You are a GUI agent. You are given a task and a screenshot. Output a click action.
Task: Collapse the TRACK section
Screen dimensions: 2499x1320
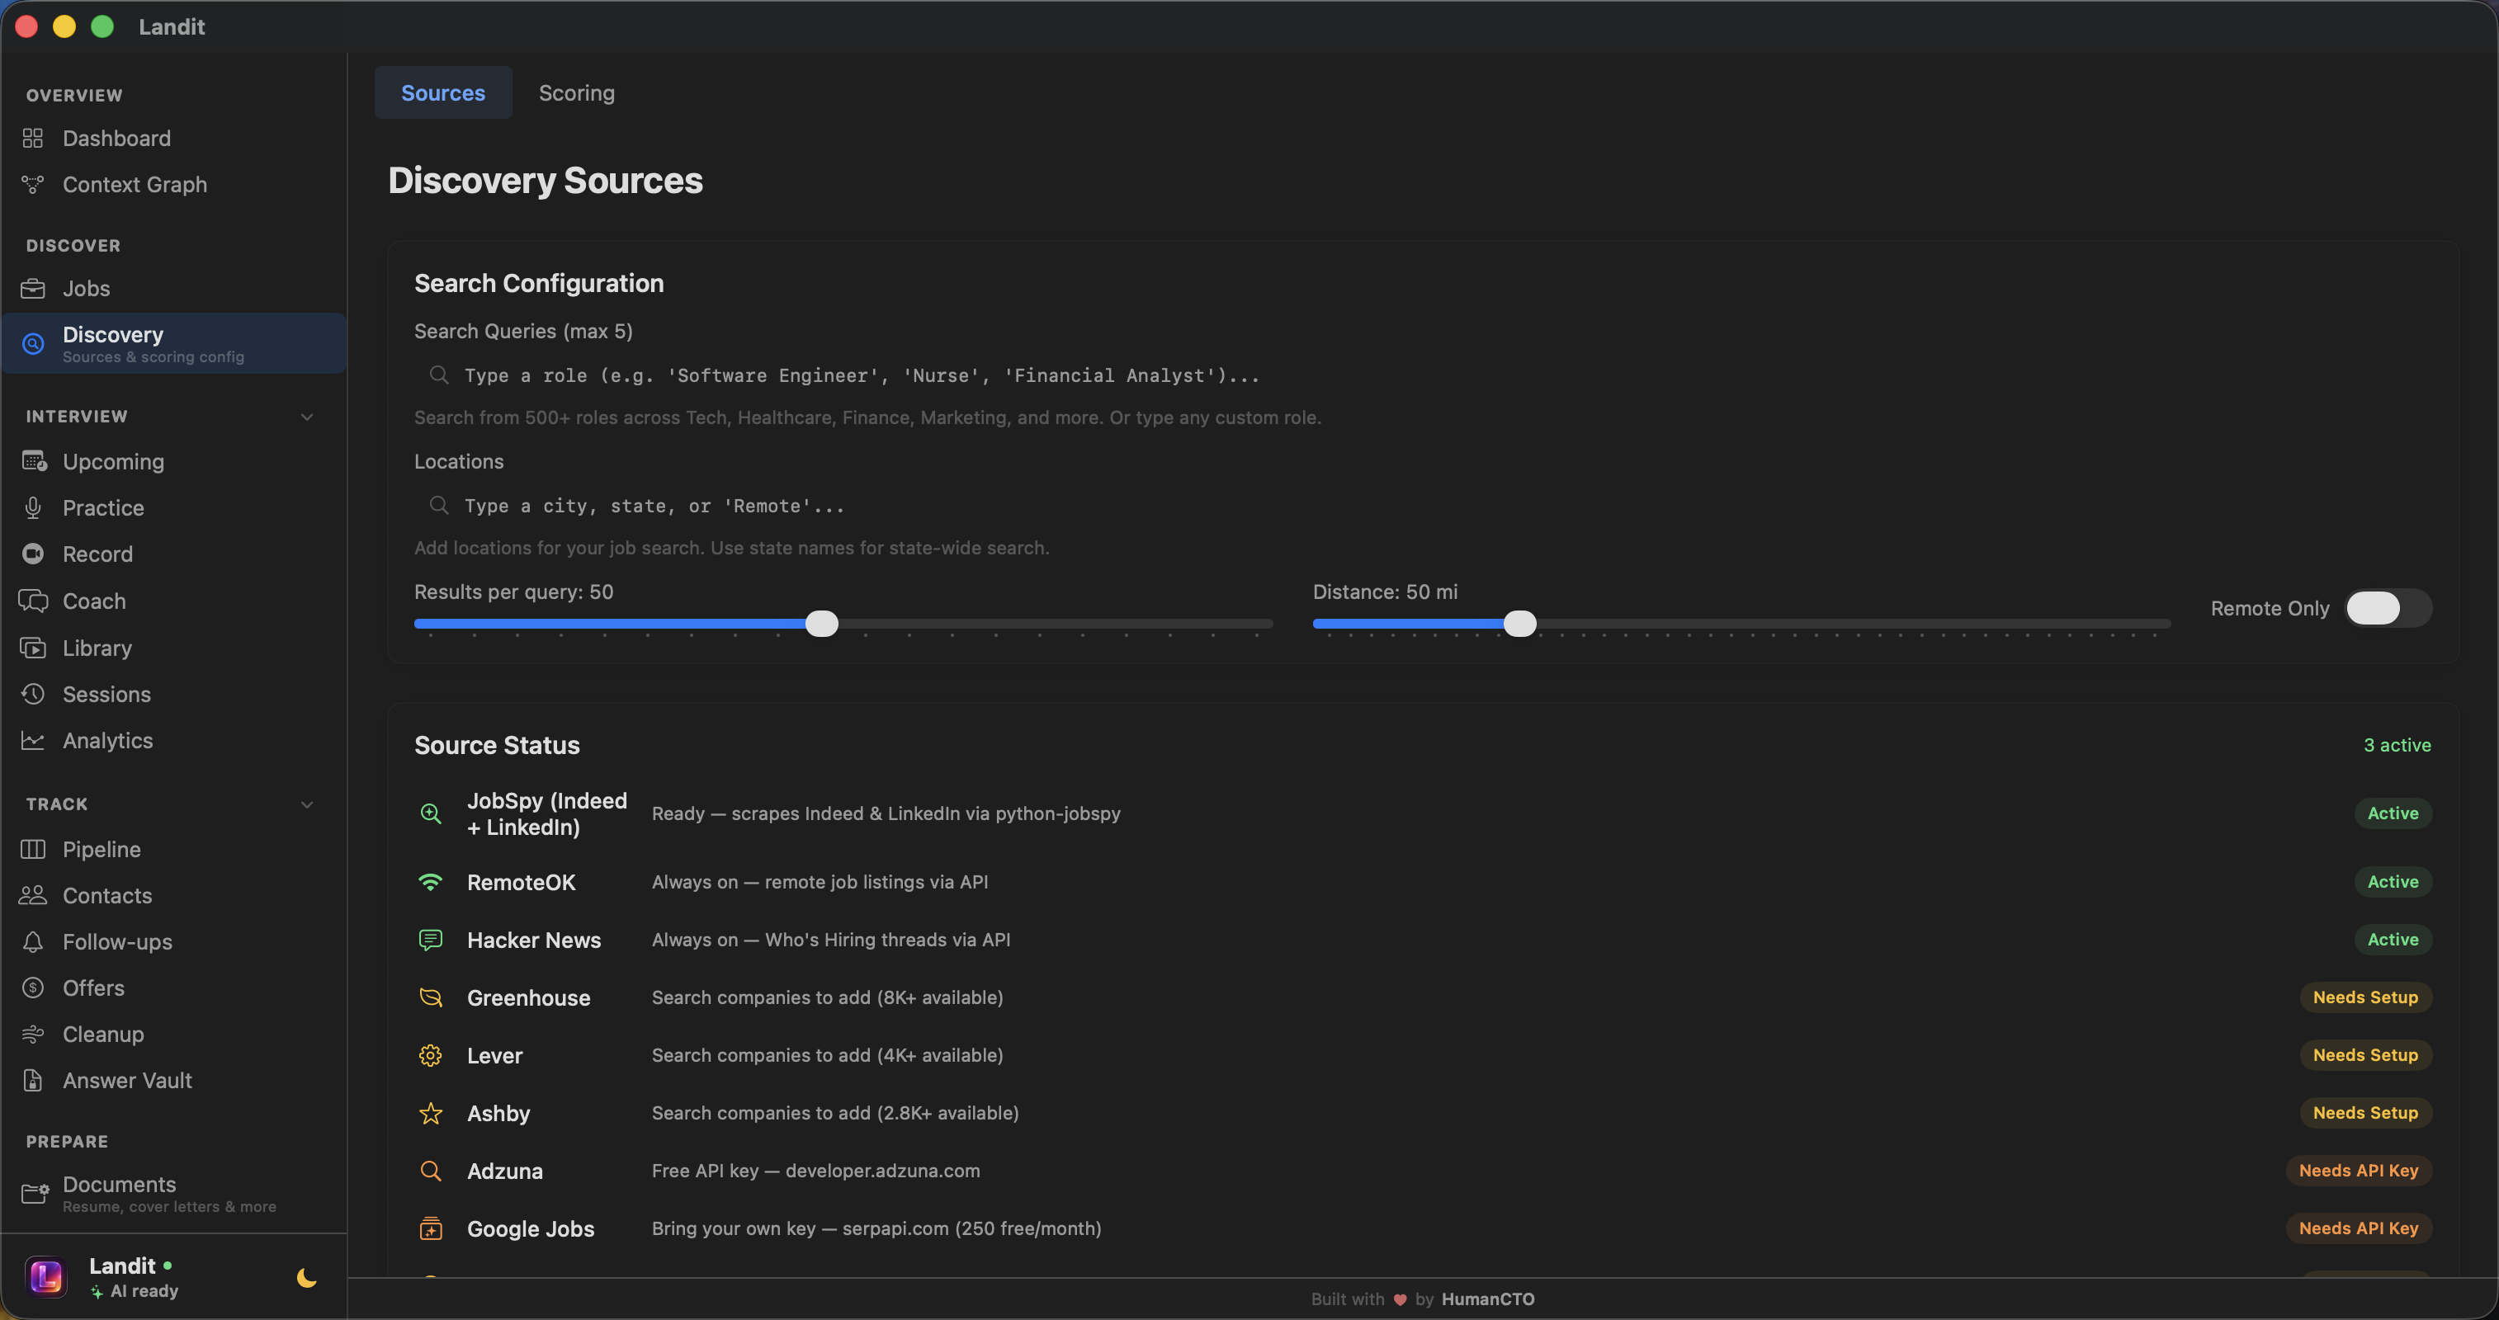click(x=306, y=804)
